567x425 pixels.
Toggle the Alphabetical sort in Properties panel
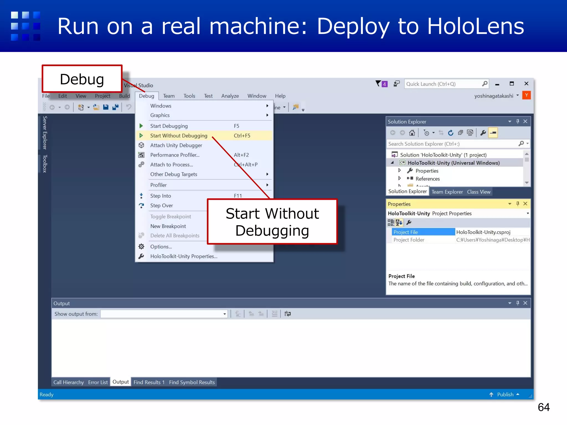(399, 222)
